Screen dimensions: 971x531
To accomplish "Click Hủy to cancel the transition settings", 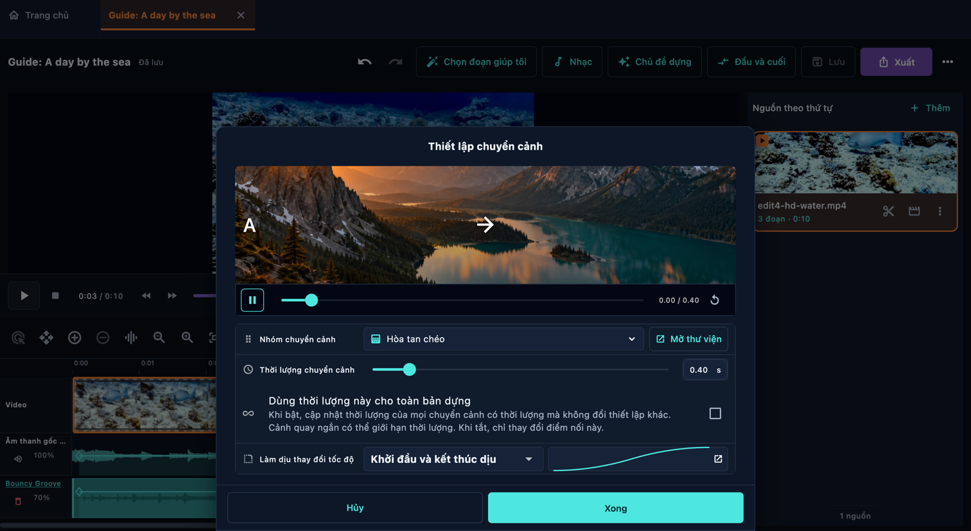I will [x=355, y=508].
